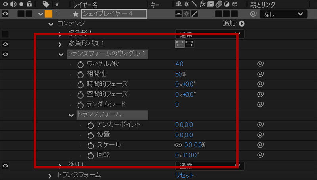Screen dimensions: 317x180
Task: Toggle stopwatch for 位置
Action: point(91,135)
